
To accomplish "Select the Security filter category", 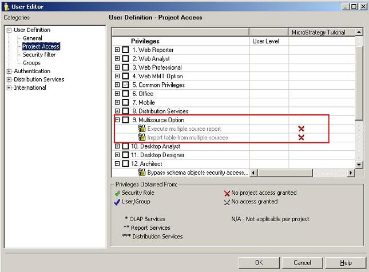I will coord(39,55).
